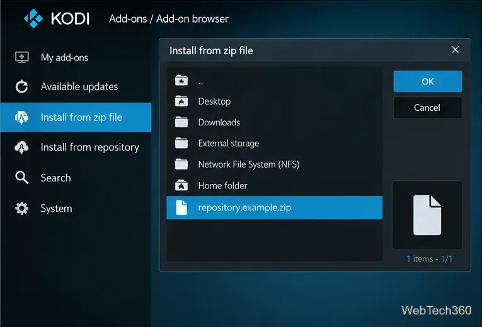Click the Available updates refresh icon

tap(21, 86)
